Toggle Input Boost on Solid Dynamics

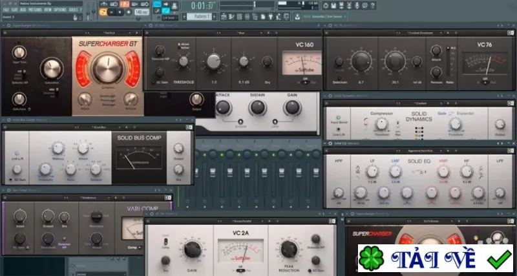(338, 117)
